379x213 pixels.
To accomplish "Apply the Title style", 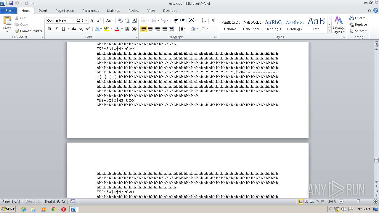I will pos(316,25).
